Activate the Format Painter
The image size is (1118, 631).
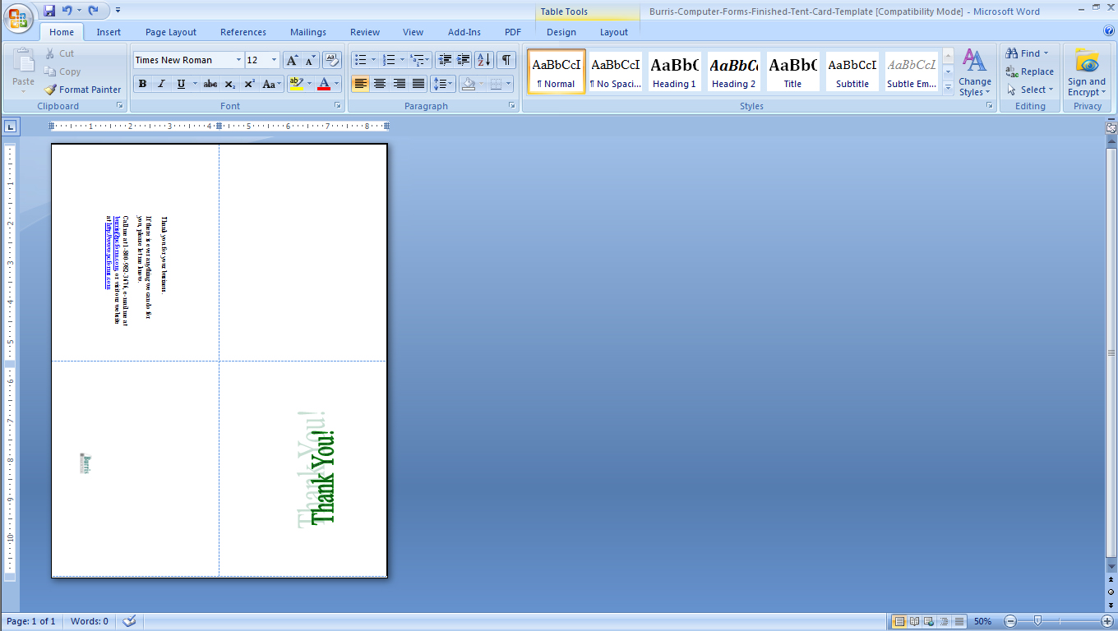point(83,90)
